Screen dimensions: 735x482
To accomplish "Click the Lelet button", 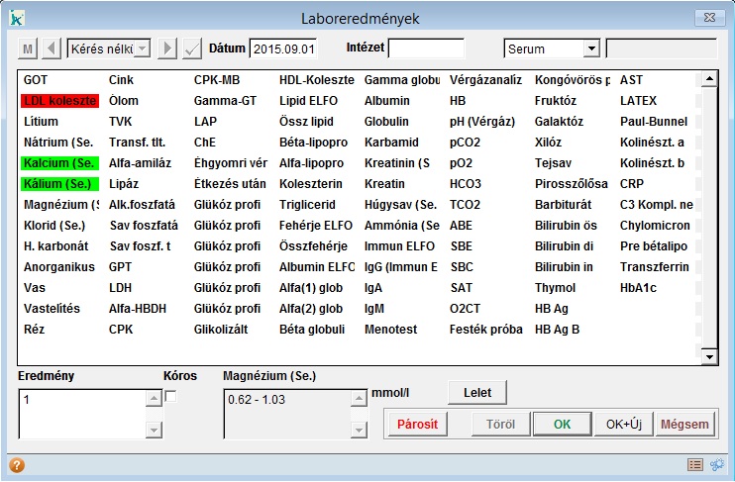I will tap(477, 392).
